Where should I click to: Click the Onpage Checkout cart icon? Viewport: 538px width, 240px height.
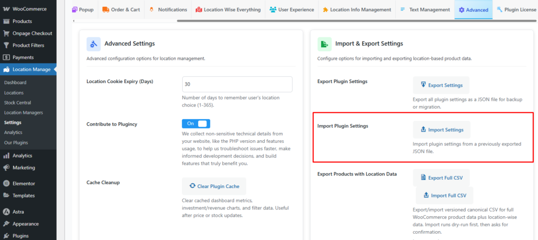(x=6, y=33)
